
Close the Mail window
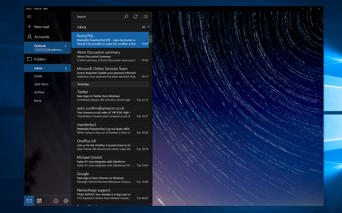319,9
